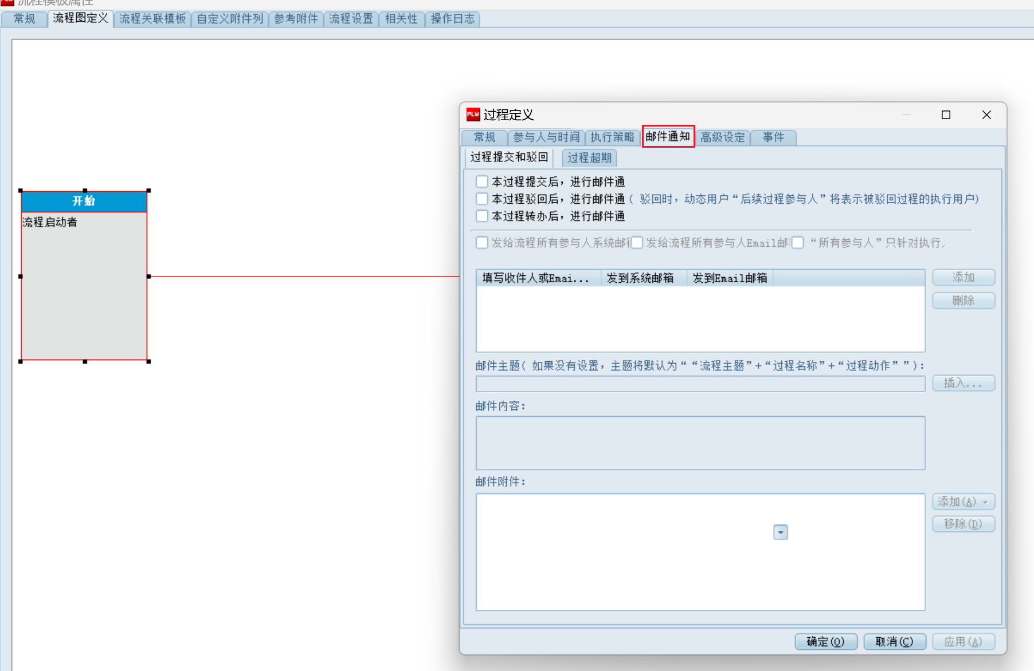Select 事件 tab in dialog
Viewport: 1034px width, 671px height.
773,137
